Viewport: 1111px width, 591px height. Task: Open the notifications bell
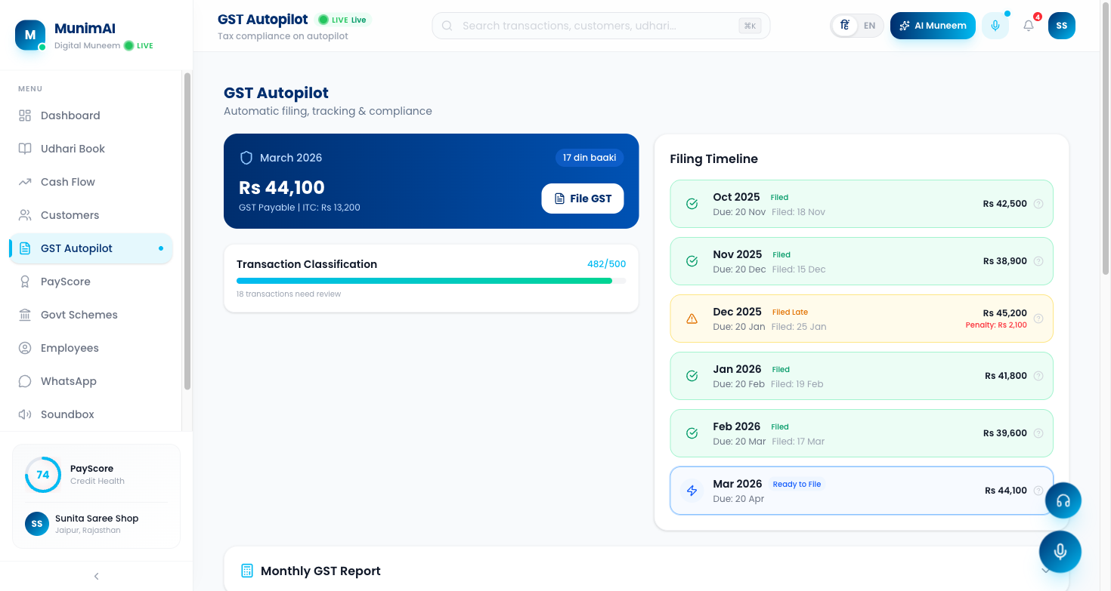pyautogui.click(x=1028, y=25)
